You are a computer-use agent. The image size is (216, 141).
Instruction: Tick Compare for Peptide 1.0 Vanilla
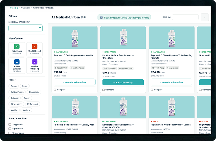coord(55,90)
